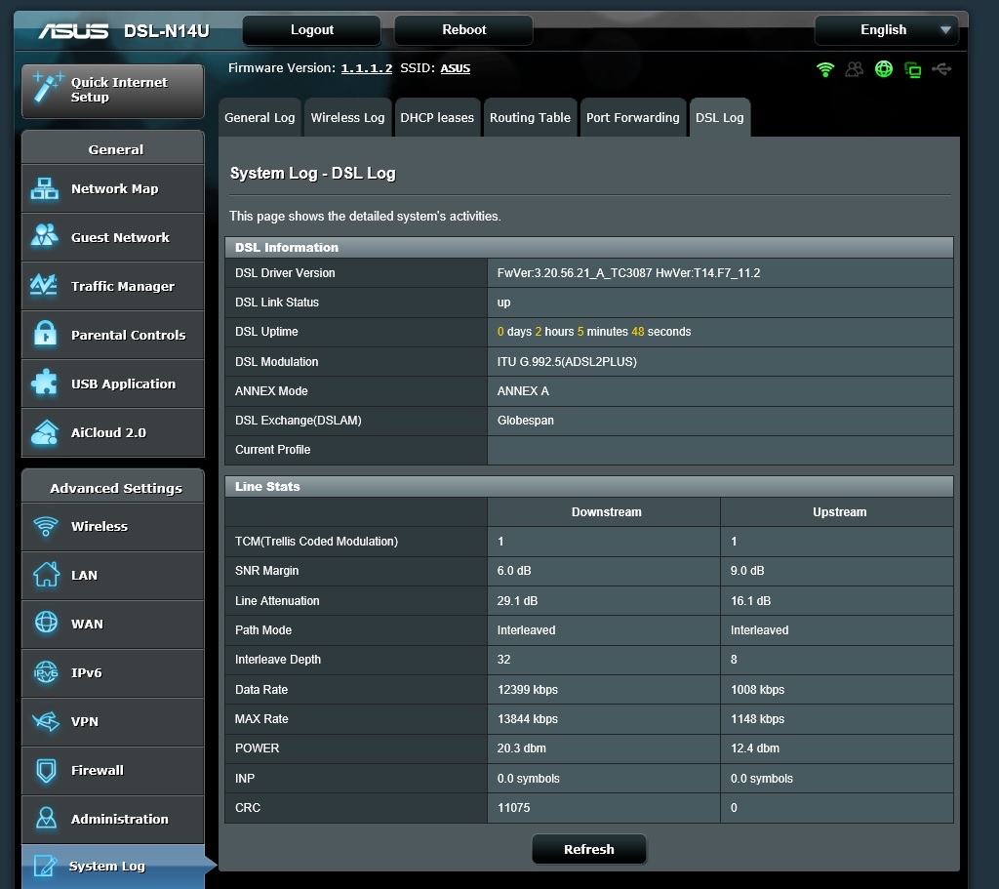Open the Parental Controls lock icon
The width and height of the screenshot is (999, 889).
tap(45, 335)
